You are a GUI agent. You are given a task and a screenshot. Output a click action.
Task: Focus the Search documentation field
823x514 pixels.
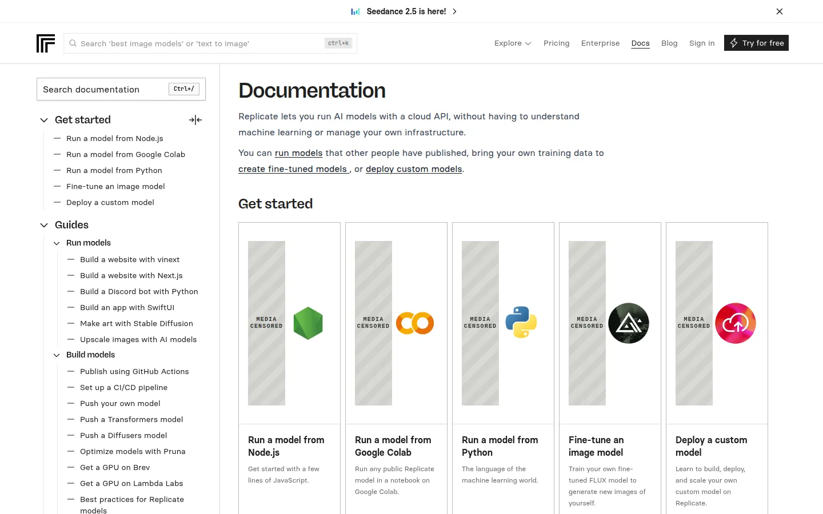tap(121, 89)
